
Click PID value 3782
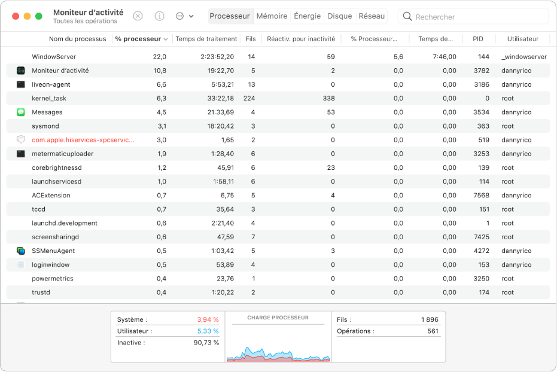(x=482, y=71)
